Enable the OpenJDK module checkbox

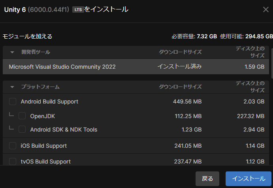click(22, 116)
